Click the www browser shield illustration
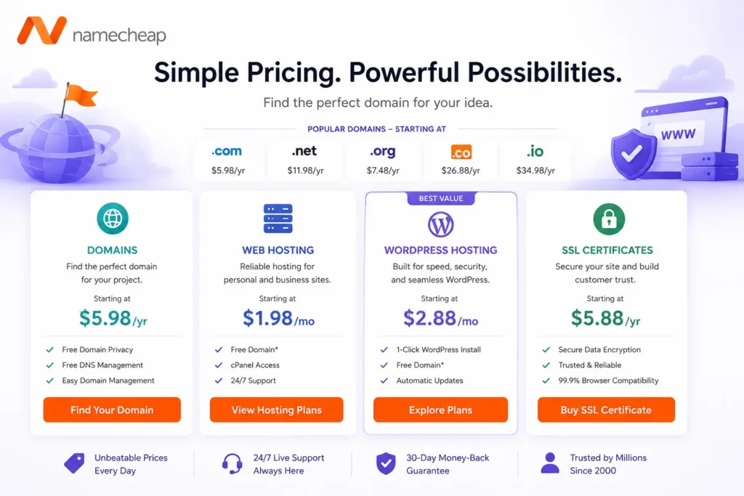The image size is (744, 496). point(674,139)
